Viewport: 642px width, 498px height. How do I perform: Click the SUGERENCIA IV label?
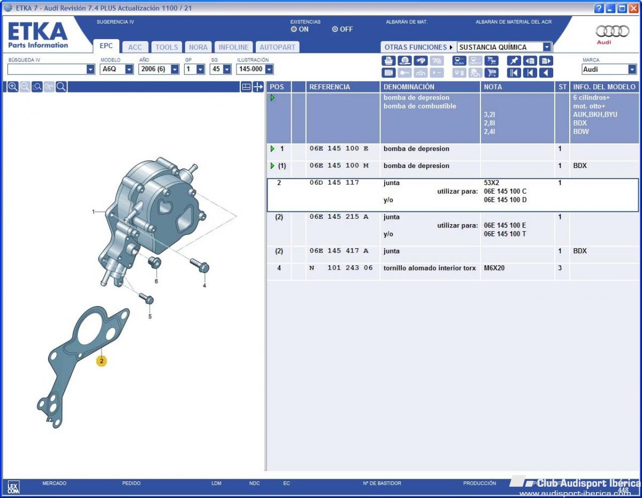click(x=115, y=22)
